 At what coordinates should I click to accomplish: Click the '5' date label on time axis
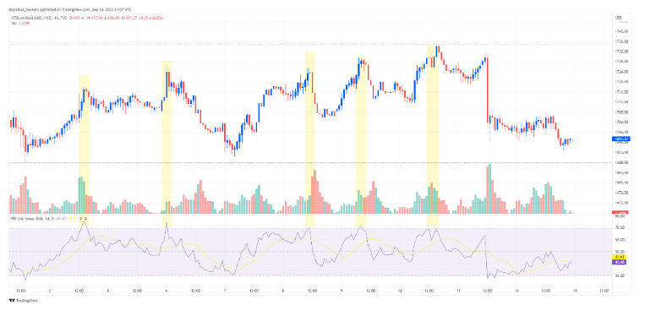[x=108, y=291]
